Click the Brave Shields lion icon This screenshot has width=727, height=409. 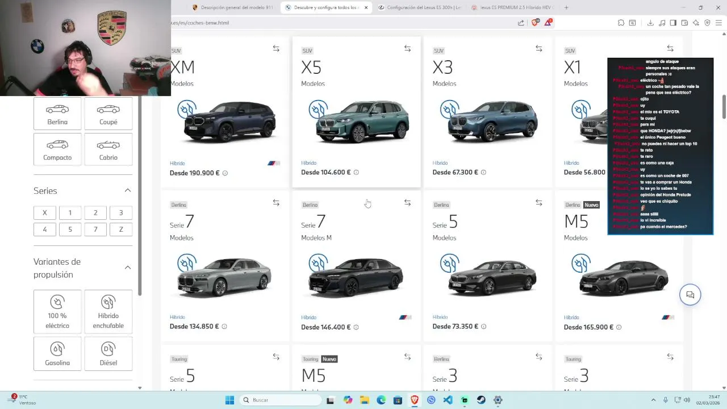(534, 23)
